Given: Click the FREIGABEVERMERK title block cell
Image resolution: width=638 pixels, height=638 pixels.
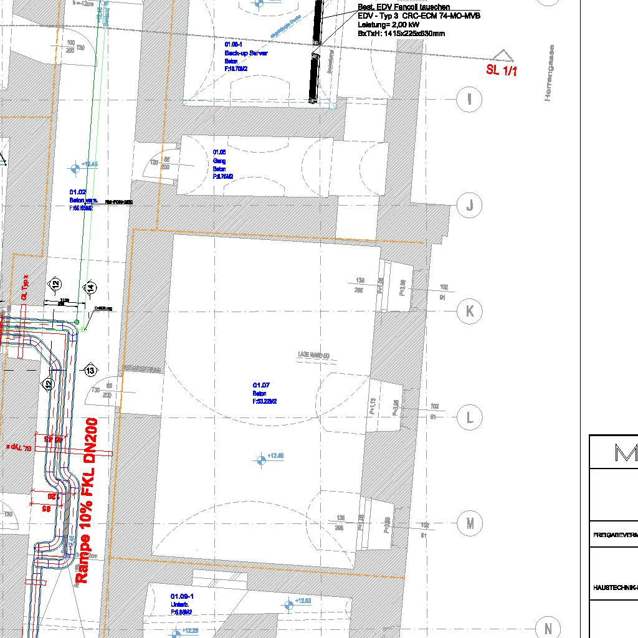Looking at the screenshot, I should [x=615, y=535].
